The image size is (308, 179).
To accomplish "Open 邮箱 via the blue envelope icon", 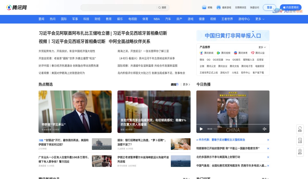I will 204,7.
